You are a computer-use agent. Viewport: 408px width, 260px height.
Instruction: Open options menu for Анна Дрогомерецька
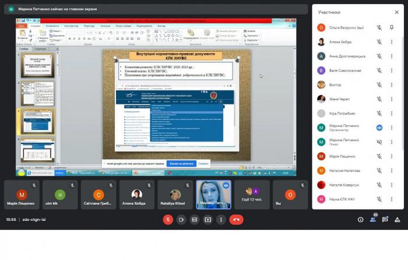396,57
